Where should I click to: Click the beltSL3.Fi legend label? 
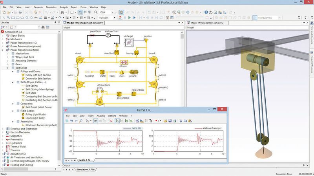coord(136,128)
